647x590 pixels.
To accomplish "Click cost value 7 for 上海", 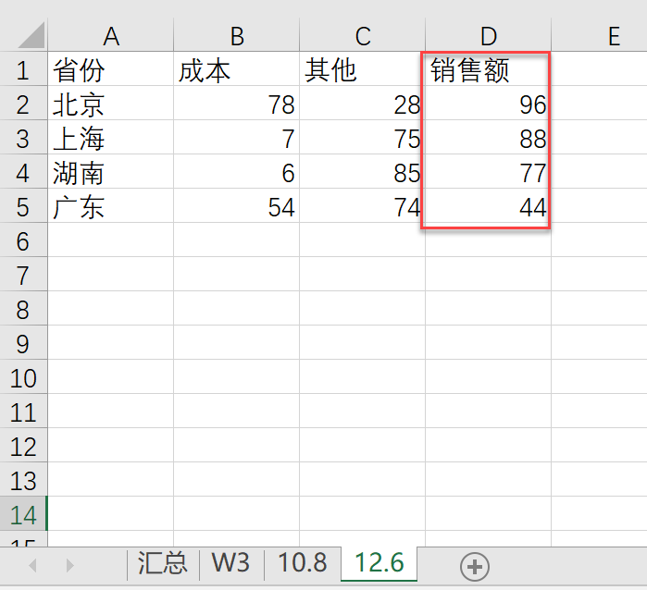I will (x=236, y=138).
